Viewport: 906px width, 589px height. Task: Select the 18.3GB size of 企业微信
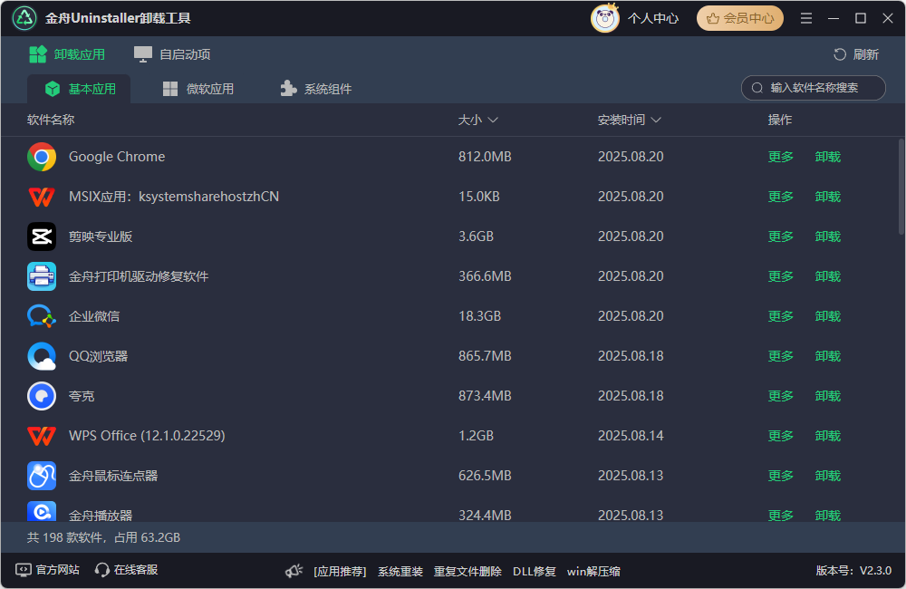(x=479, y=316)
